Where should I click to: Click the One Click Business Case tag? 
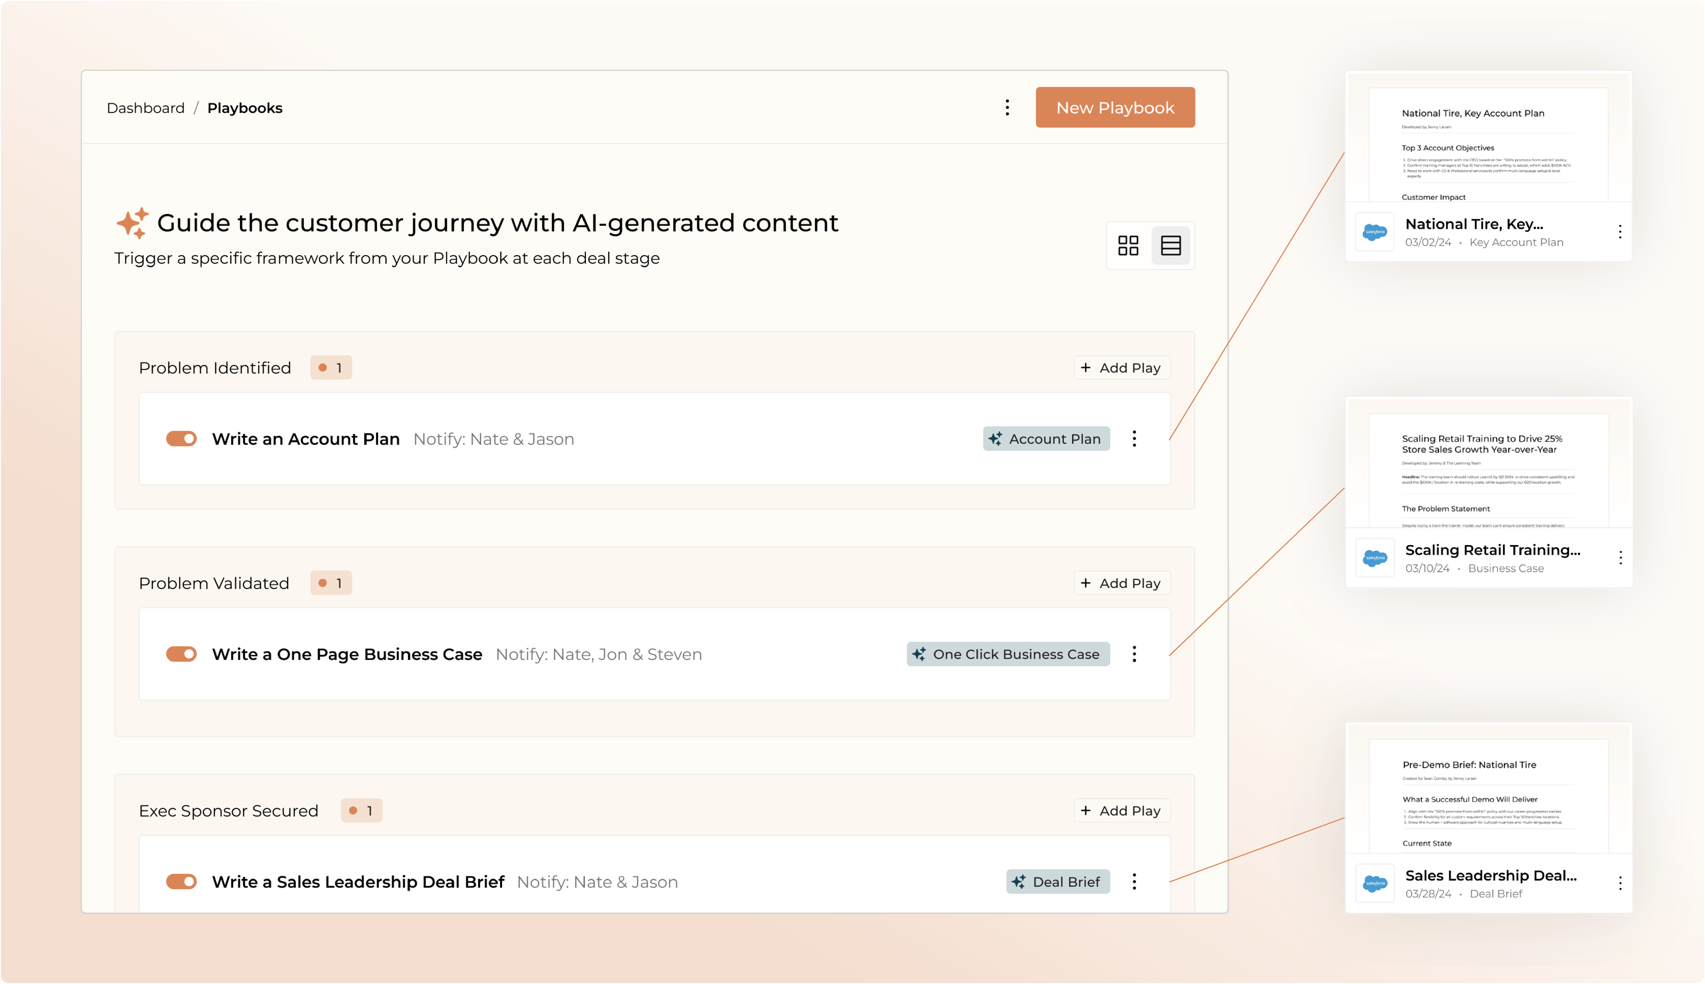pyautogui.click(x=1008, y=653)
